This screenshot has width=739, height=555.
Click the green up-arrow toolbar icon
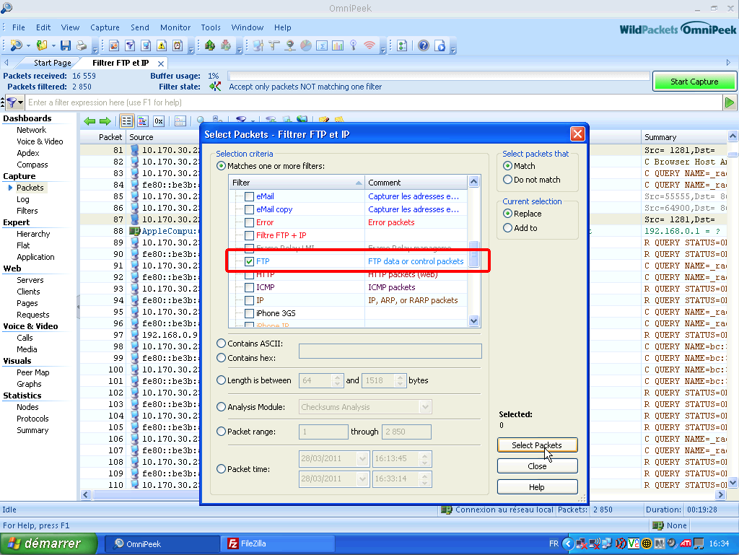tap(210, 45)
